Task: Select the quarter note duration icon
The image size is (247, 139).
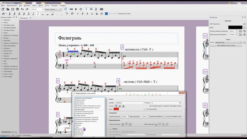Action: coord(33,14)
